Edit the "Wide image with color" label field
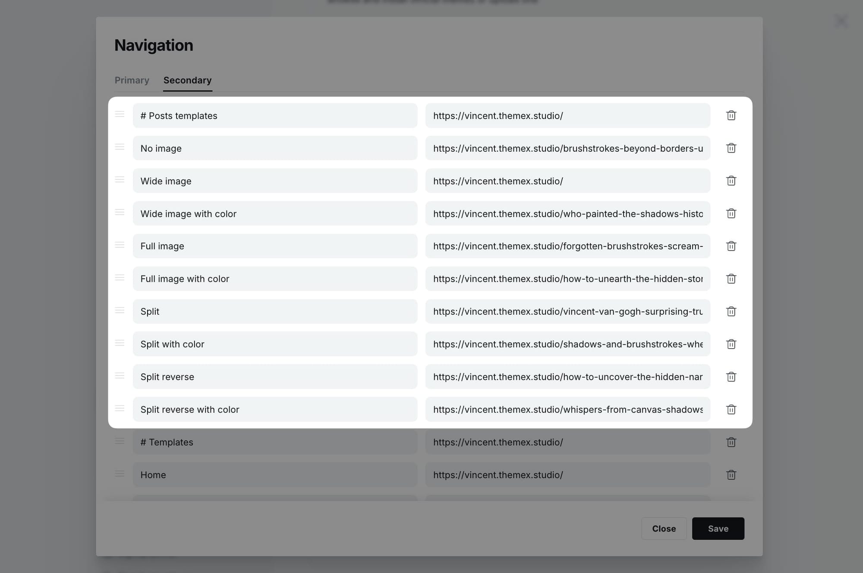This screenshot has width=863, height=573. 275,214
